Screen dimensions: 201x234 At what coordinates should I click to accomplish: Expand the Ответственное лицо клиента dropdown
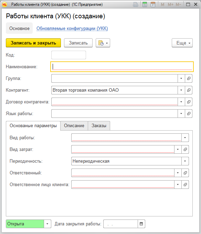click(178, 185)
